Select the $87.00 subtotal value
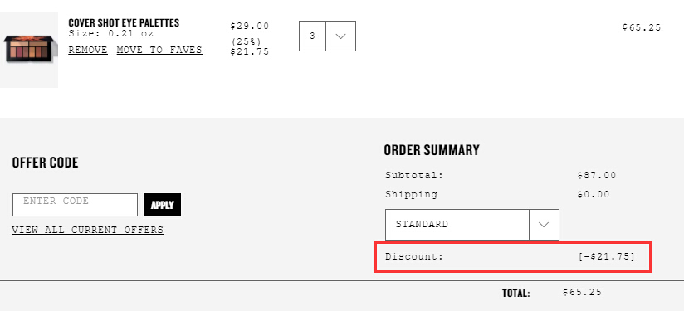 click(597, 176)
